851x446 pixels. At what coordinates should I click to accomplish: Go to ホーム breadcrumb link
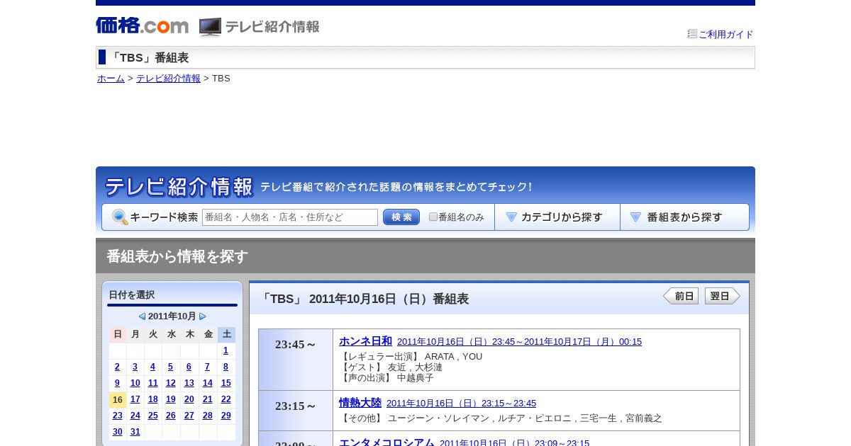111,79
